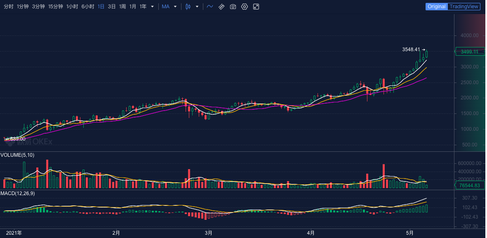Select the 1日 daily interval
Viewport: 487px width, 238px height.
101,7
